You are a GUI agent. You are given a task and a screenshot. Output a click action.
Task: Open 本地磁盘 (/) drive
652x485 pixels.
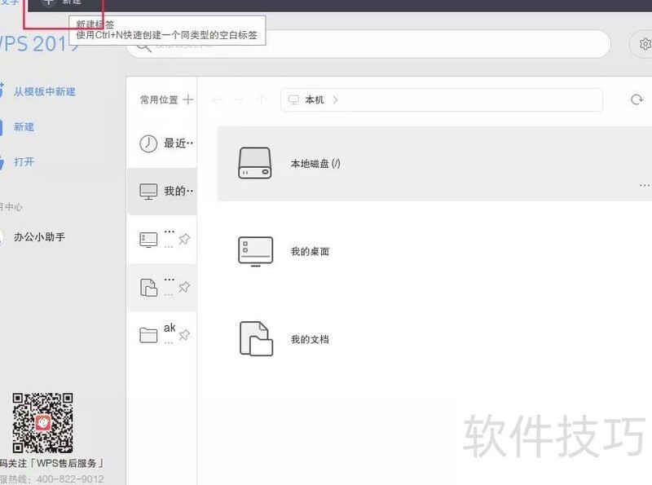(x=434, y=164)
